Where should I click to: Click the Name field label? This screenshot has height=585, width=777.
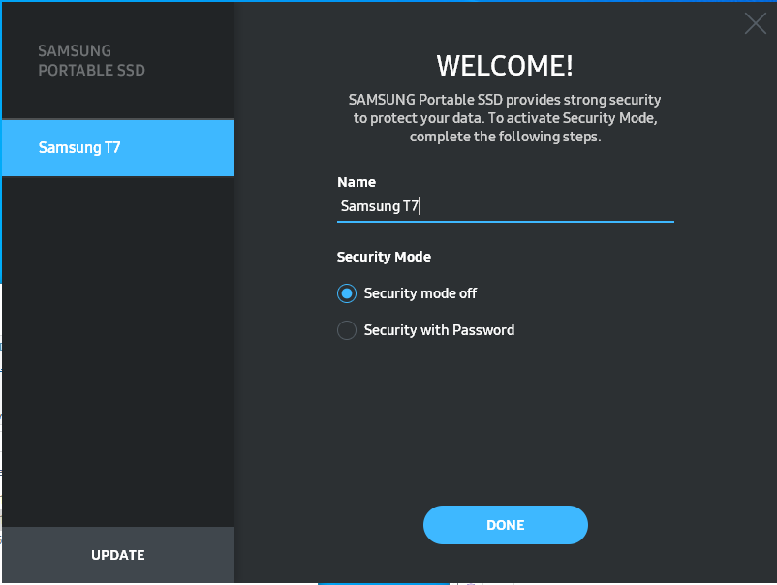(357, 182)
